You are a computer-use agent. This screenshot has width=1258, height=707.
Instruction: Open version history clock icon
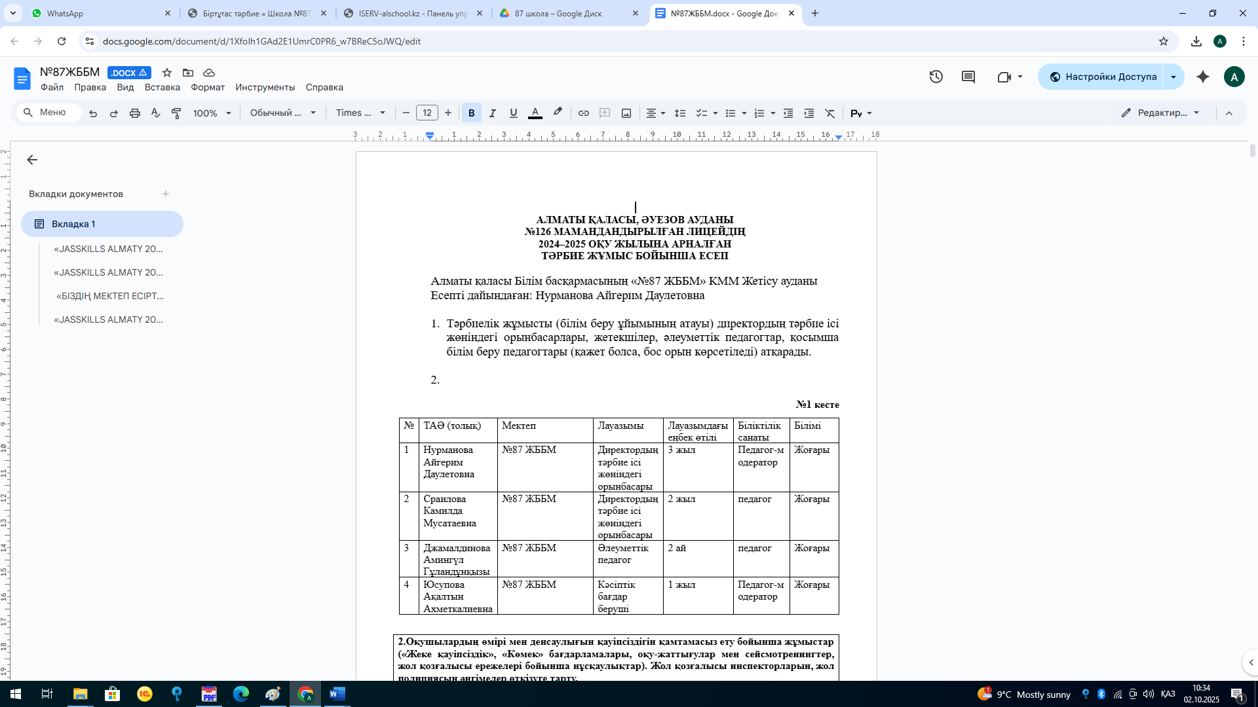(x=936, y=77)
